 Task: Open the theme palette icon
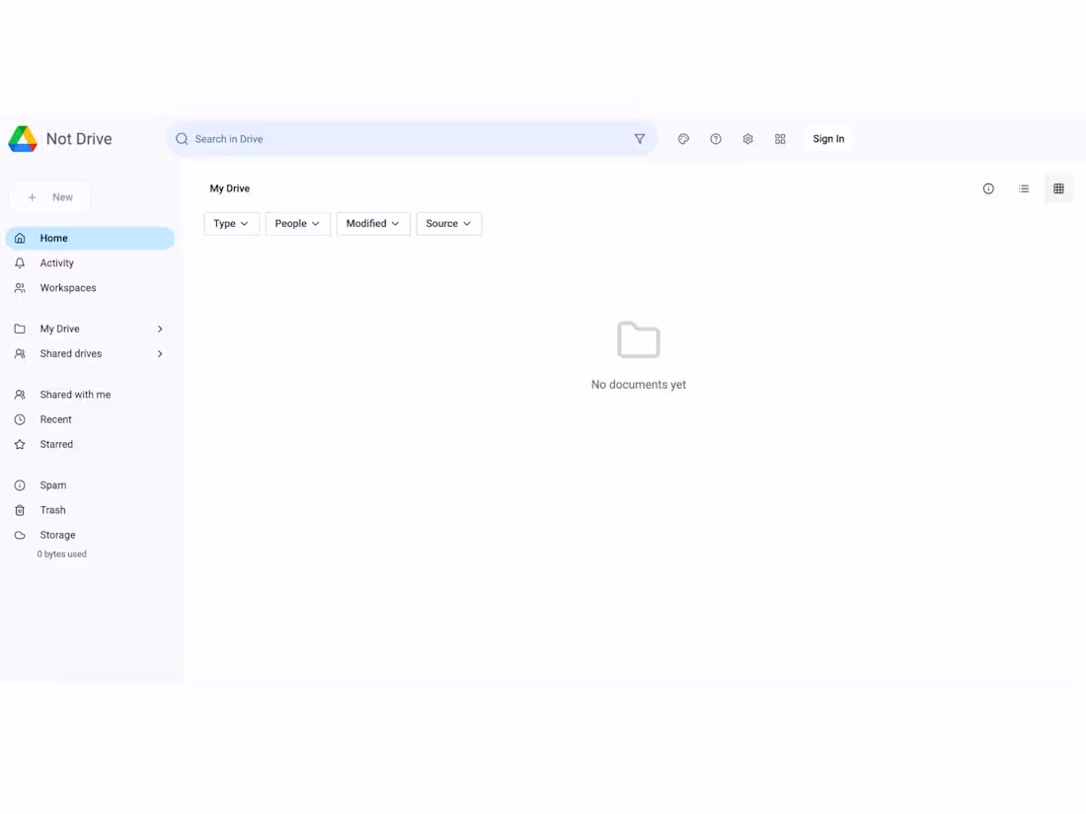click(x=683, y=138)
